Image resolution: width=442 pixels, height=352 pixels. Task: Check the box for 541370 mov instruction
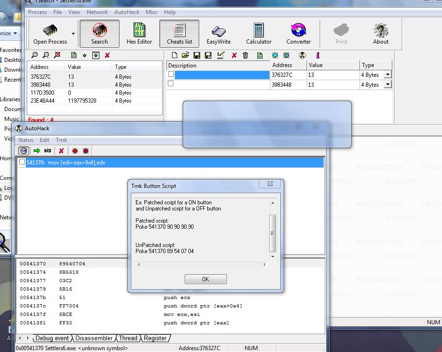(x=22, y=162)
